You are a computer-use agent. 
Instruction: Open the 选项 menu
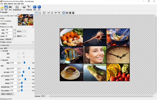pos(15,4)
